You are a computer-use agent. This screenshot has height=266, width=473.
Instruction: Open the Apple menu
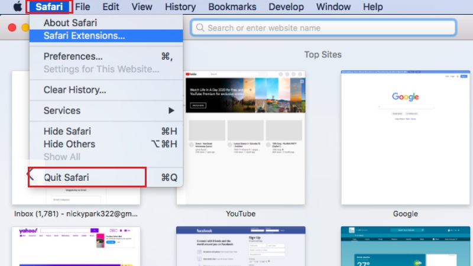point(18,7)
